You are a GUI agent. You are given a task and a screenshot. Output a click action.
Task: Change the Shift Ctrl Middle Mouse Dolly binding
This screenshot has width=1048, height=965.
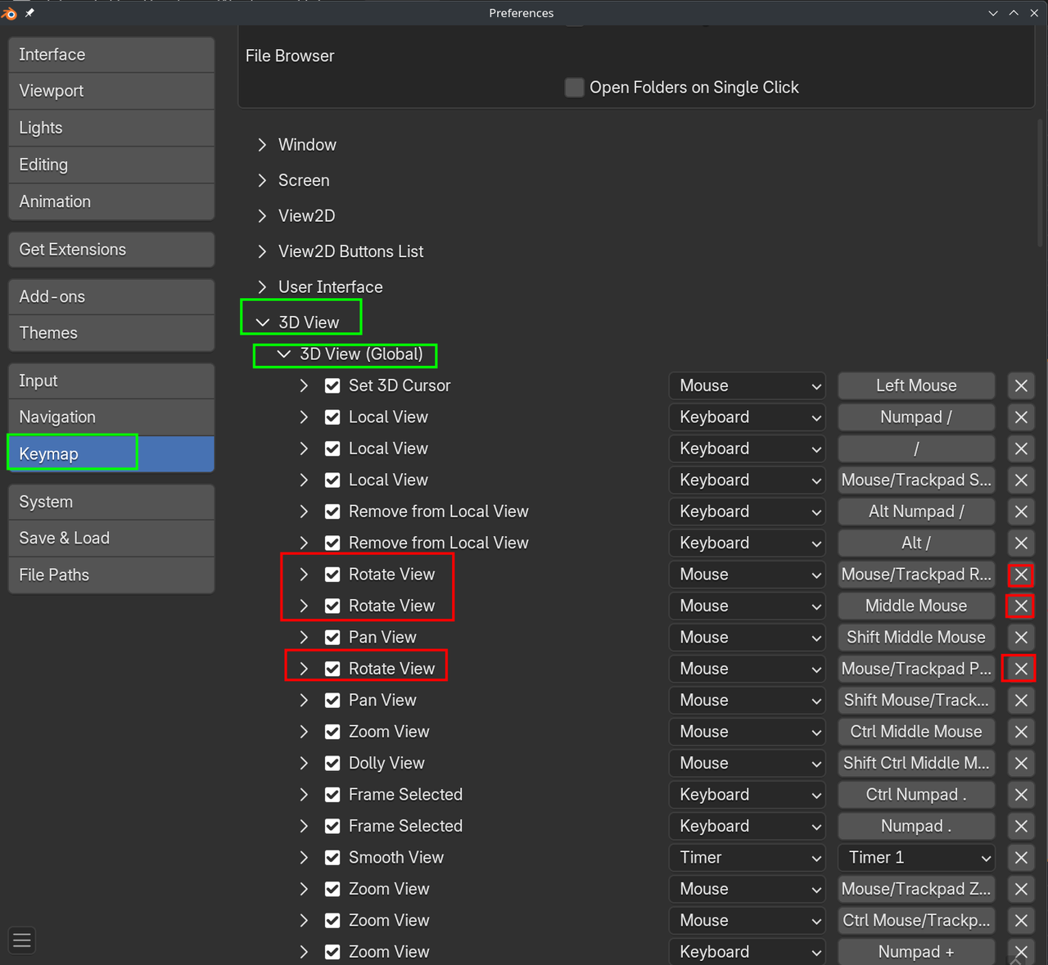[916, 763]
